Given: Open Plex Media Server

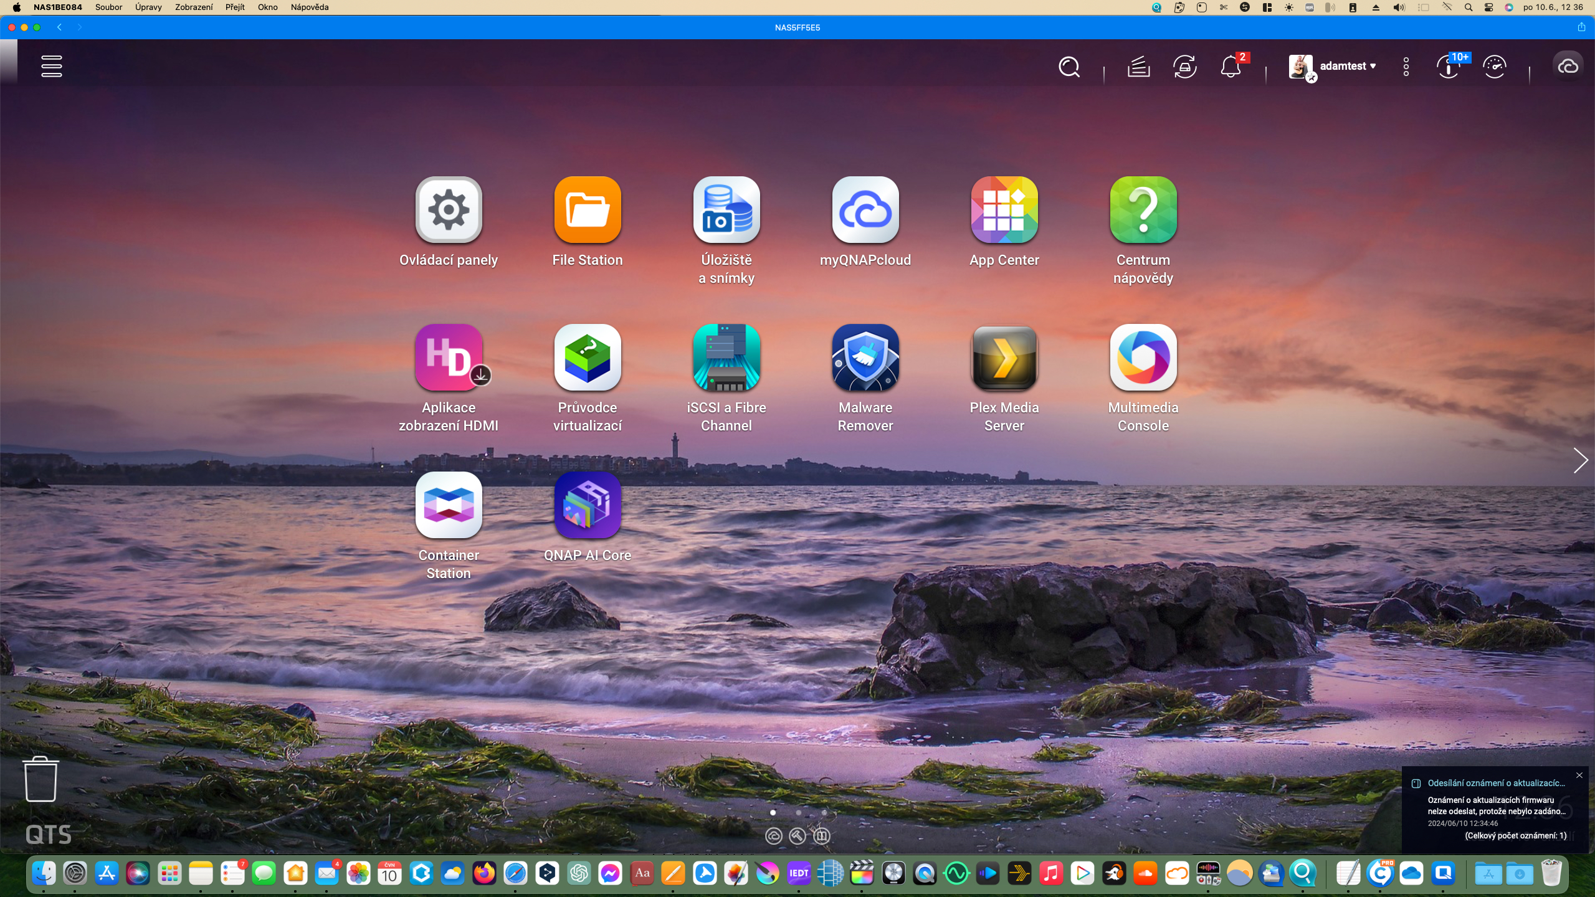Looking at the screenshot, I should click(x=1004, y=358).
